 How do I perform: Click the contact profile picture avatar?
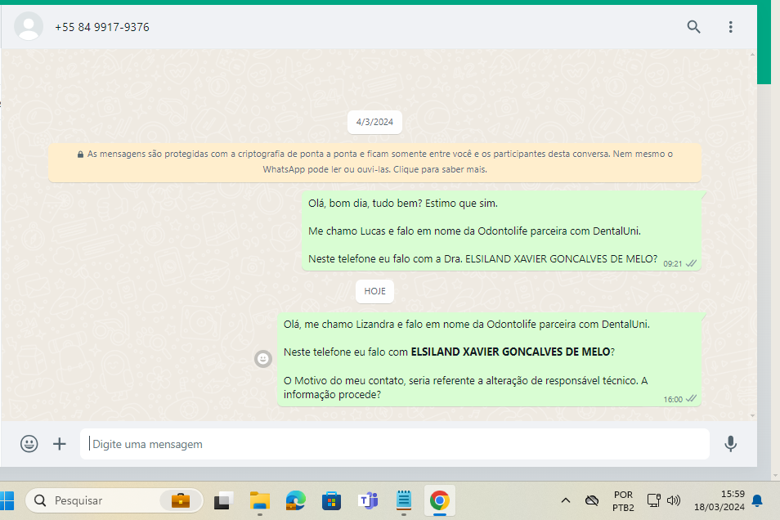(x=29, y=27)
